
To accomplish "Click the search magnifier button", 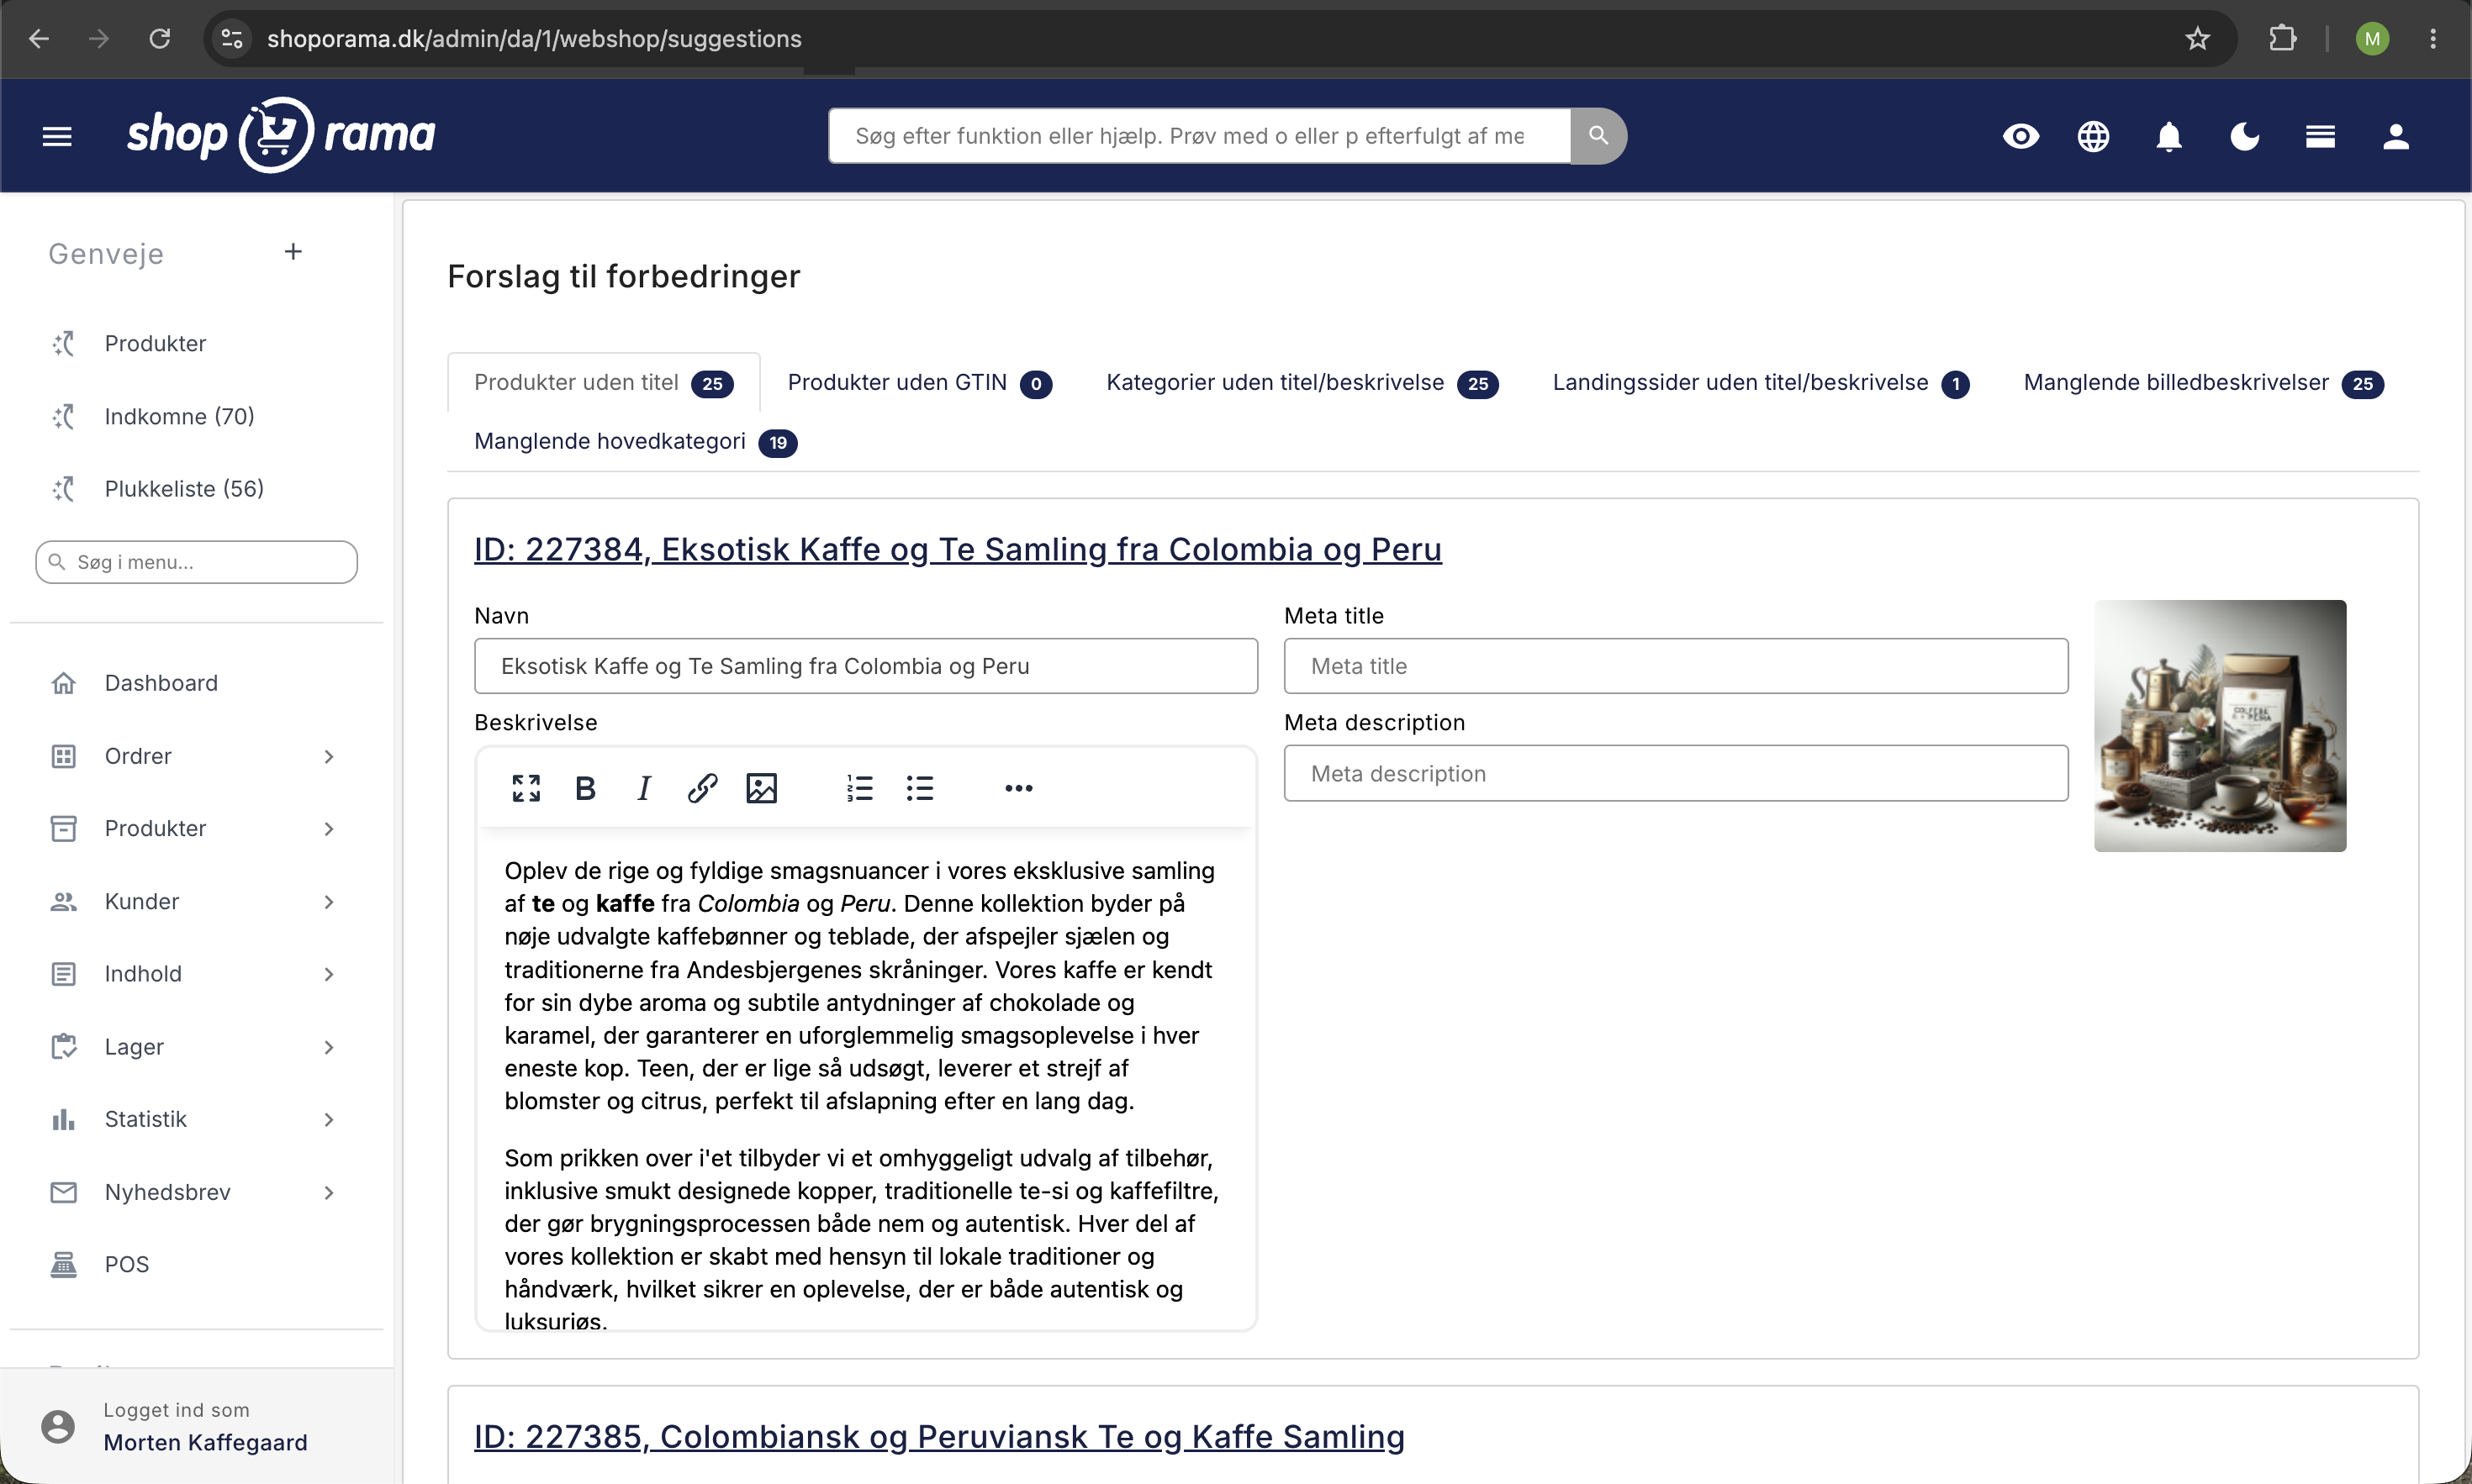I will pyautogui.click(x=1598, y=136).
